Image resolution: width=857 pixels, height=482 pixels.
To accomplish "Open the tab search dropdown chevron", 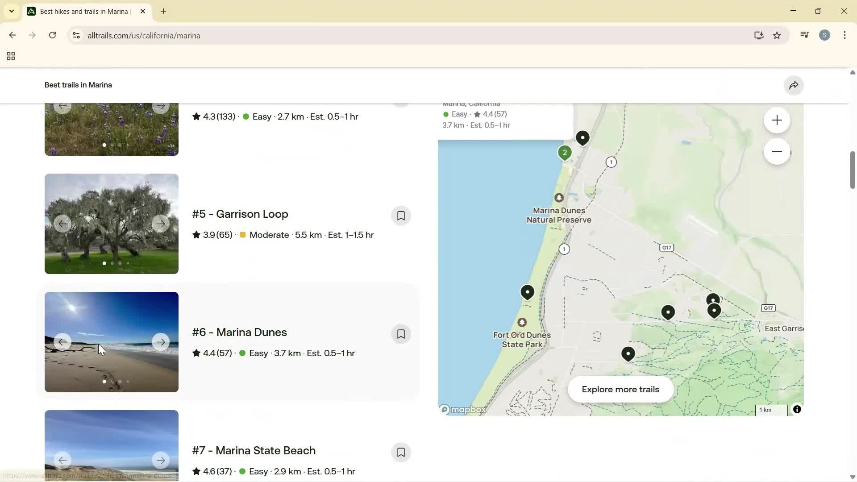I will click(x=12, y=11).
